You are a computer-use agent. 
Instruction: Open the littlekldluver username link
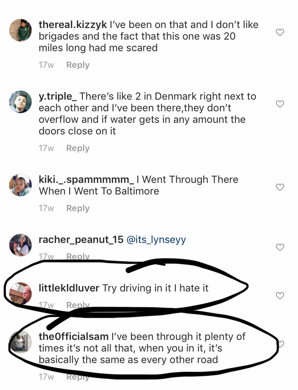click(69, 288)
